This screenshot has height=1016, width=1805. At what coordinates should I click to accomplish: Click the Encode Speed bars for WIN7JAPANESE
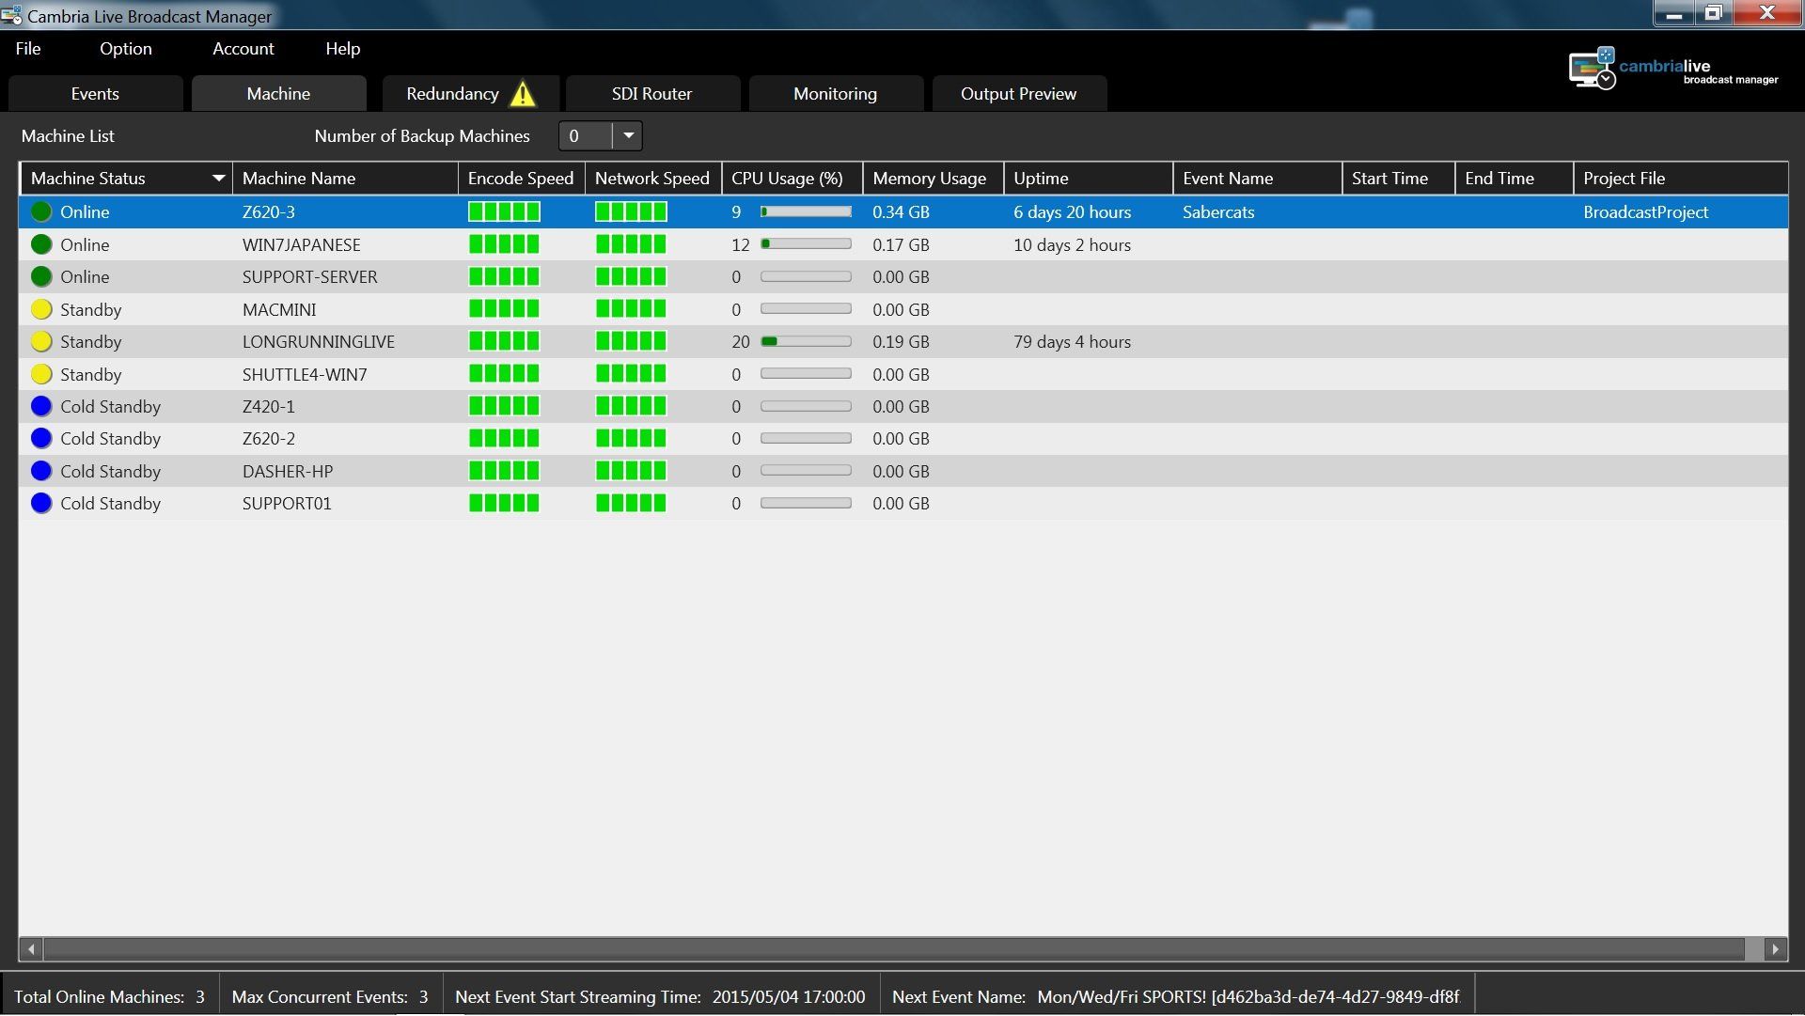pyautogui.click(x=504, y=245)
